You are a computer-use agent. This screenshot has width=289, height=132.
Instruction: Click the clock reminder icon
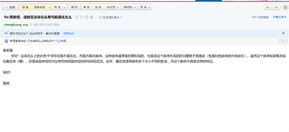click(87, 17)
